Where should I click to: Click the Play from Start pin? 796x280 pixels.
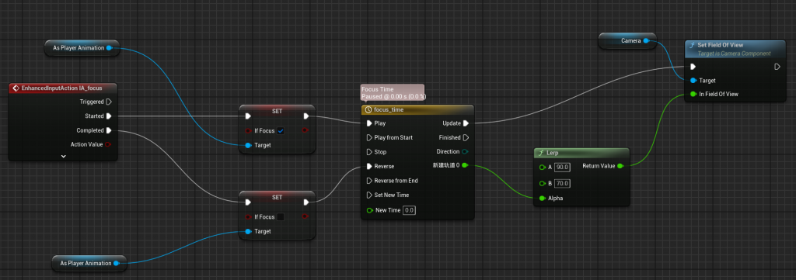click(369, 137)
